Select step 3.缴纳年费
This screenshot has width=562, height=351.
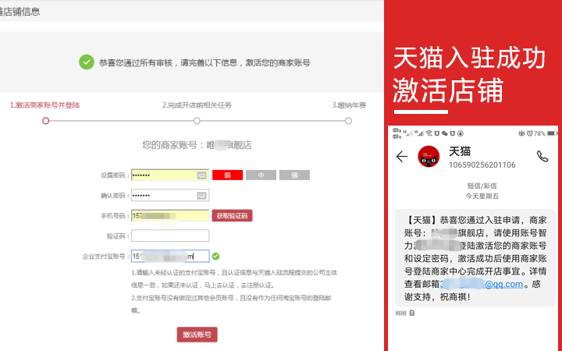[349, 105]
